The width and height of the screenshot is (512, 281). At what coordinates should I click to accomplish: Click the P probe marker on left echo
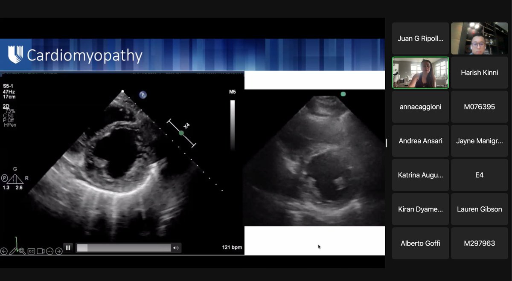pos(143,95)
